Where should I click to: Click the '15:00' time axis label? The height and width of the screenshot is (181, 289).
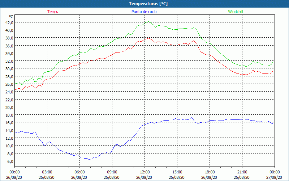(177, 172)
